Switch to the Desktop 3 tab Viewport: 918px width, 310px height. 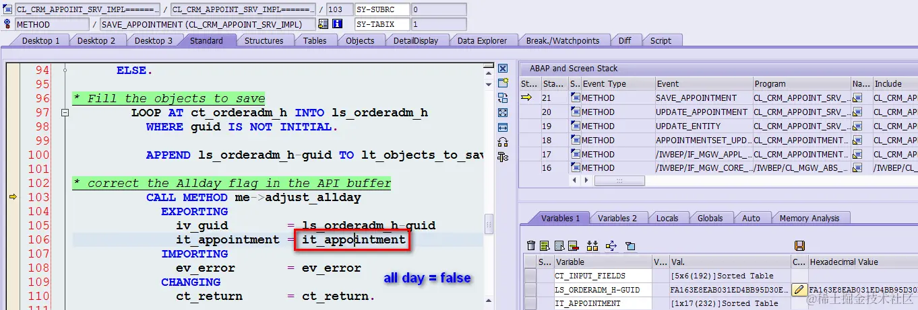pyautogui.click(x=154, y=40)
